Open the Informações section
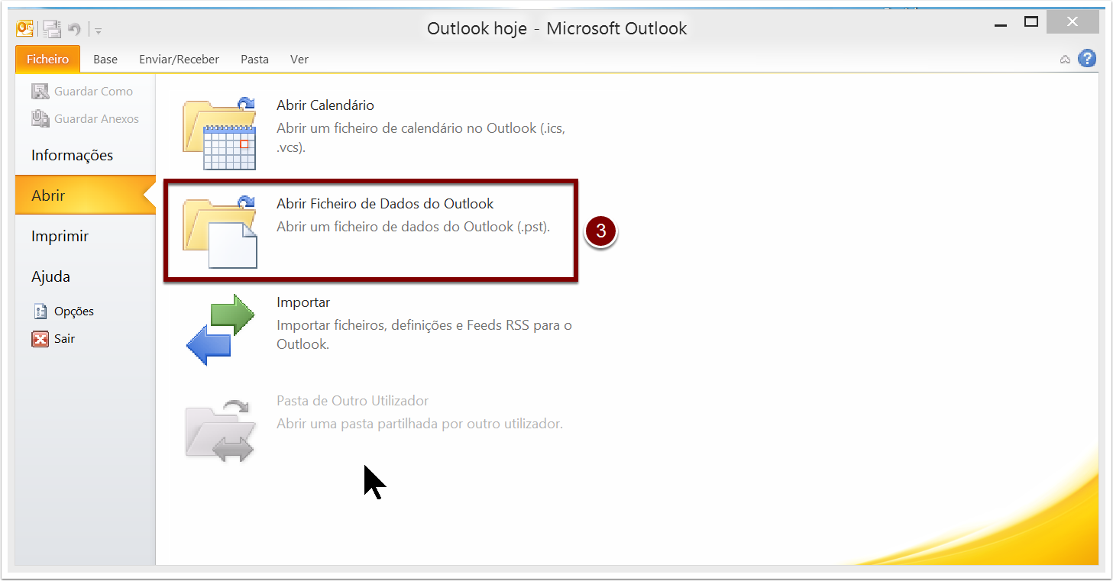This screenshot has width=1113, height=581. pyautogui.click(x=72, y=155)
